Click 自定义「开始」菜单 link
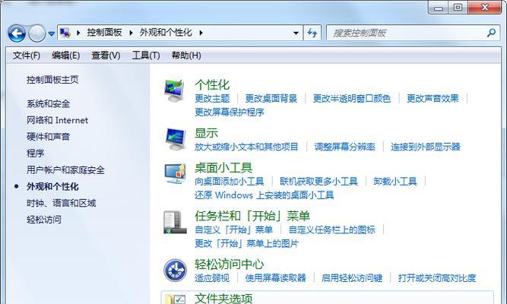 point(233,230)
